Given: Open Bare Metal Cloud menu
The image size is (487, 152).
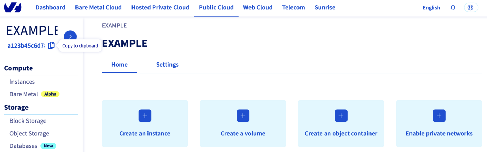Looking at the screenshot, I should [x=98, y=7].
